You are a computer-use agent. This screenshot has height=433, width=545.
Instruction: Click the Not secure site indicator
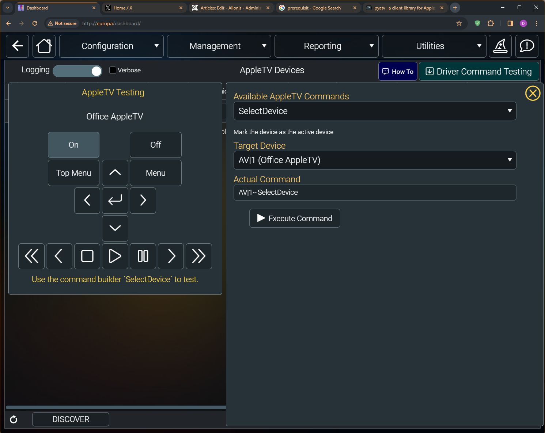point(62,23)
